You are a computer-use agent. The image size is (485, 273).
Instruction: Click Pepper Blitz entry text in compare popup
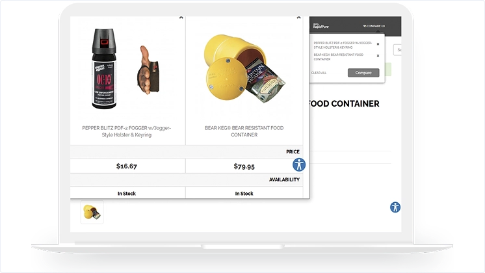click(343, 45)
